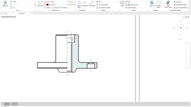Click the text style icon beside Table
Image resolution: width=191 pixels, height=107 pixels.
[11, 2]
